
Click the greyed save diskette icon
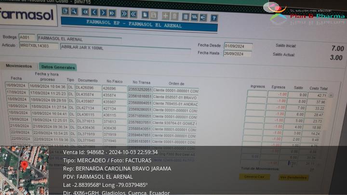coord(154,15)
